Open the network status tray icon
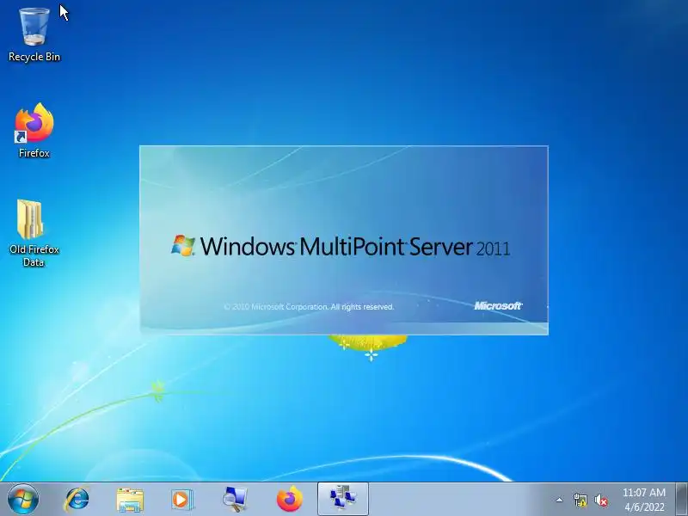The height and width of the screenshot is (516, 688). pos(580,500)
